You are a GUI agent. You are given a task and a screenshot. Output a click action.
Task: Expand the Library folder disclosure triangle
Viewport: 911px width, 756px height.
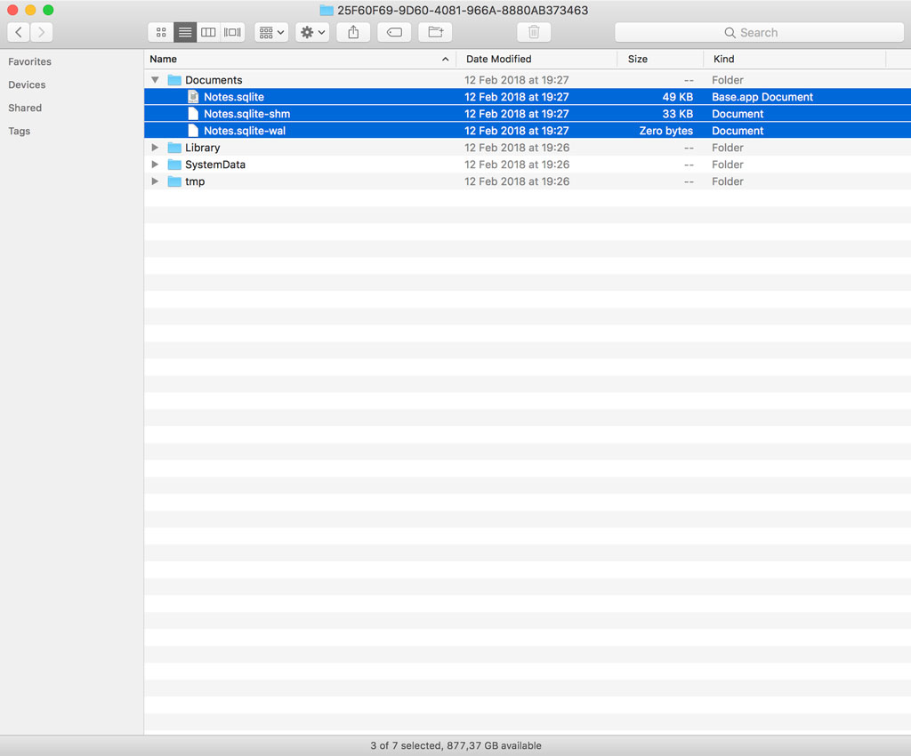tap(156, 148)
